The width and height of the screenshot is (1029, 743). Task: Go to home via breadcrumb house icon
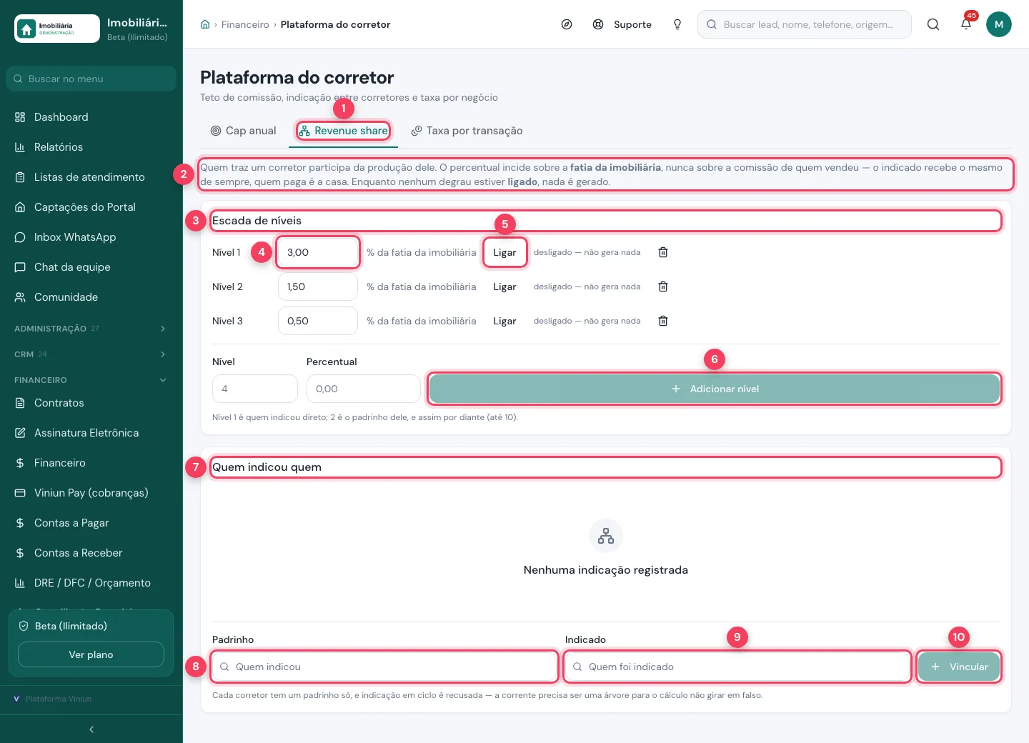(205, 24)
